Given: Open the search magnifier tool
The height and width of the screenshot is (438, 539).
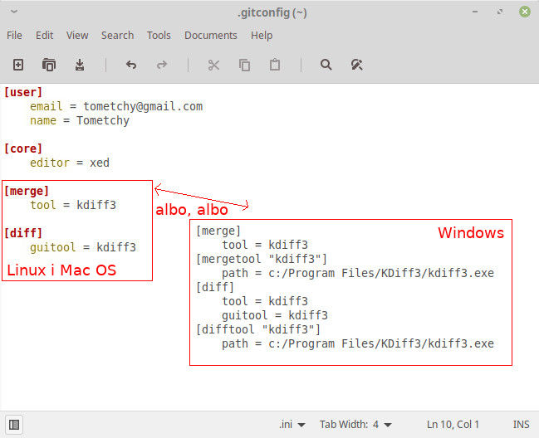Looking at the screenshot, I should point(326,65).
